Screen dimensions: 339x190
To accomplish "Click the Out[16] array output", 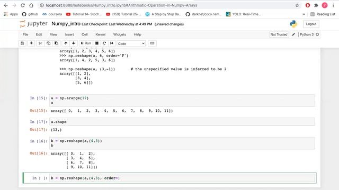I will click(74, 160).
